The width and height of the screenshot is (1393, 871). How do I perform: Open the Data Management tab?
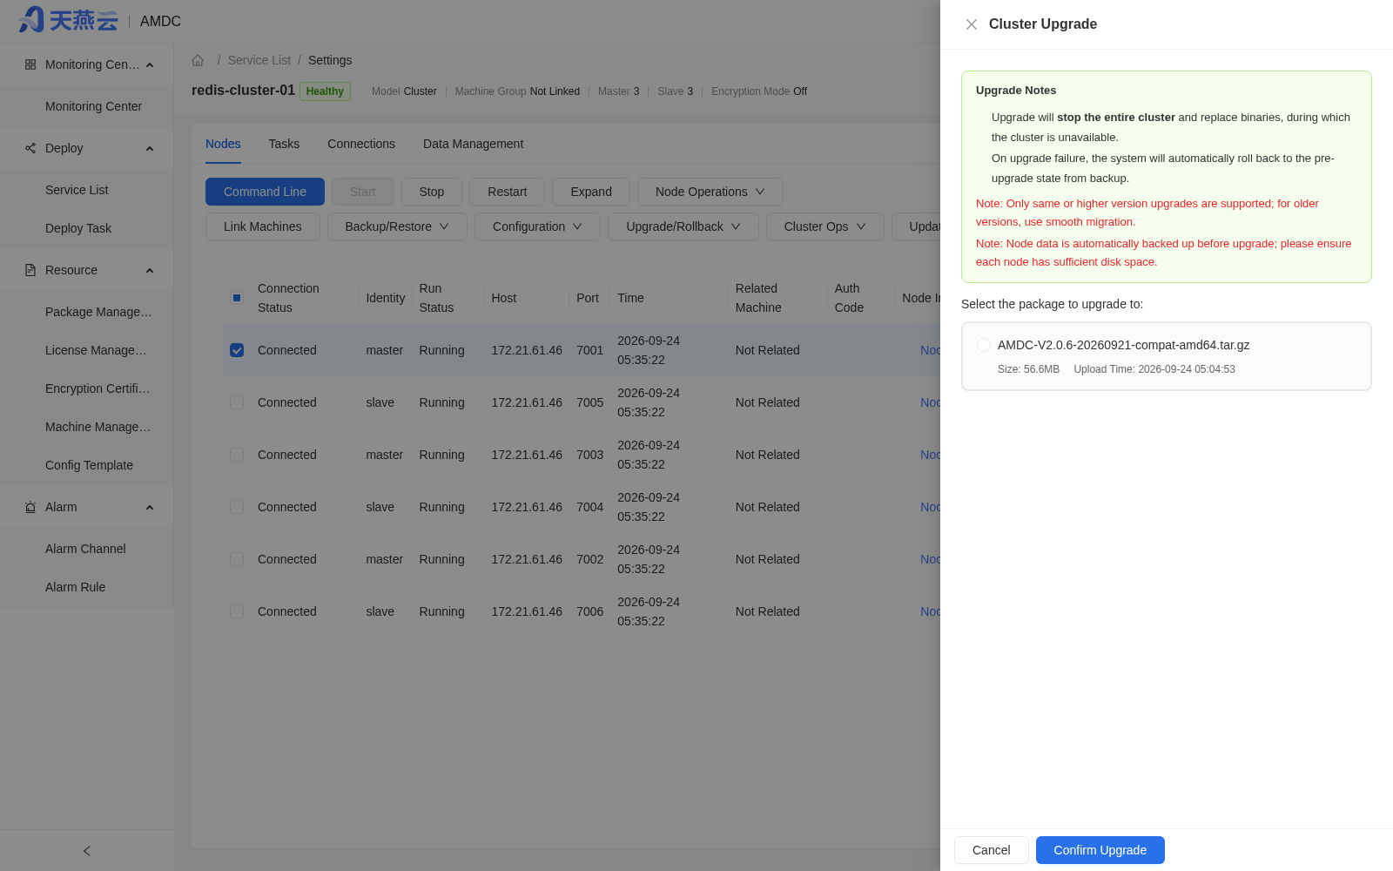pos(473,144)
